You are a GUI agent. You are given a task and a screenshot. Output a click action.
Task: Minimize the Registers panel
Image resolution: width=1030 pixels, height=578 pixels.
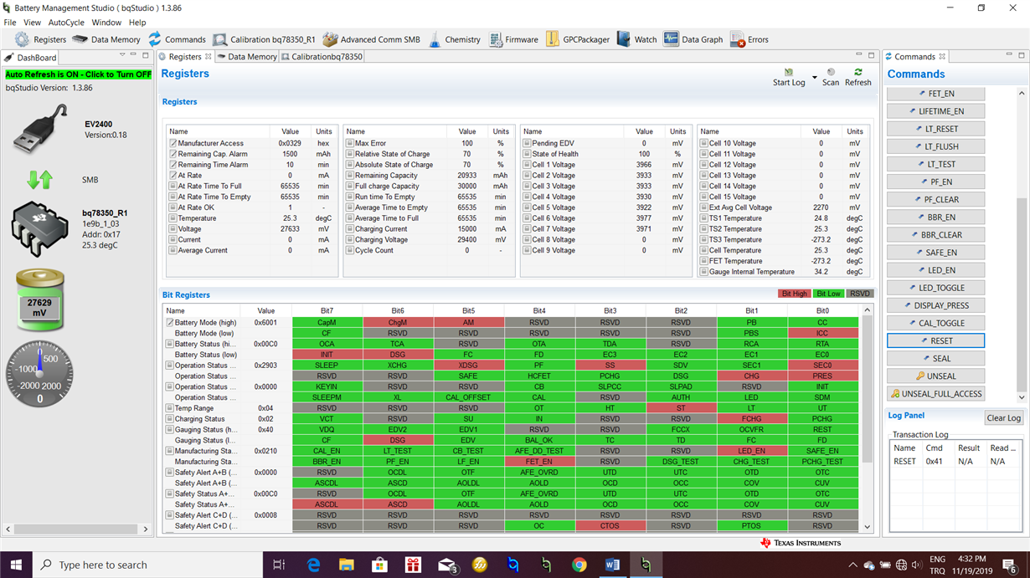click(858, 56)
